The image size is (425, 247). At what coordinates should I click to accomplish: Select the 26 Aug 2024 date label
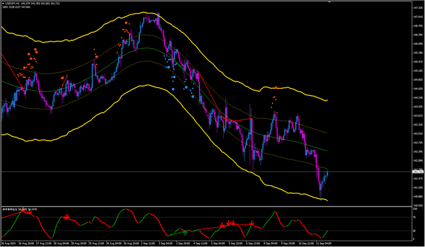pyautogui.click(x=10, y=242)
